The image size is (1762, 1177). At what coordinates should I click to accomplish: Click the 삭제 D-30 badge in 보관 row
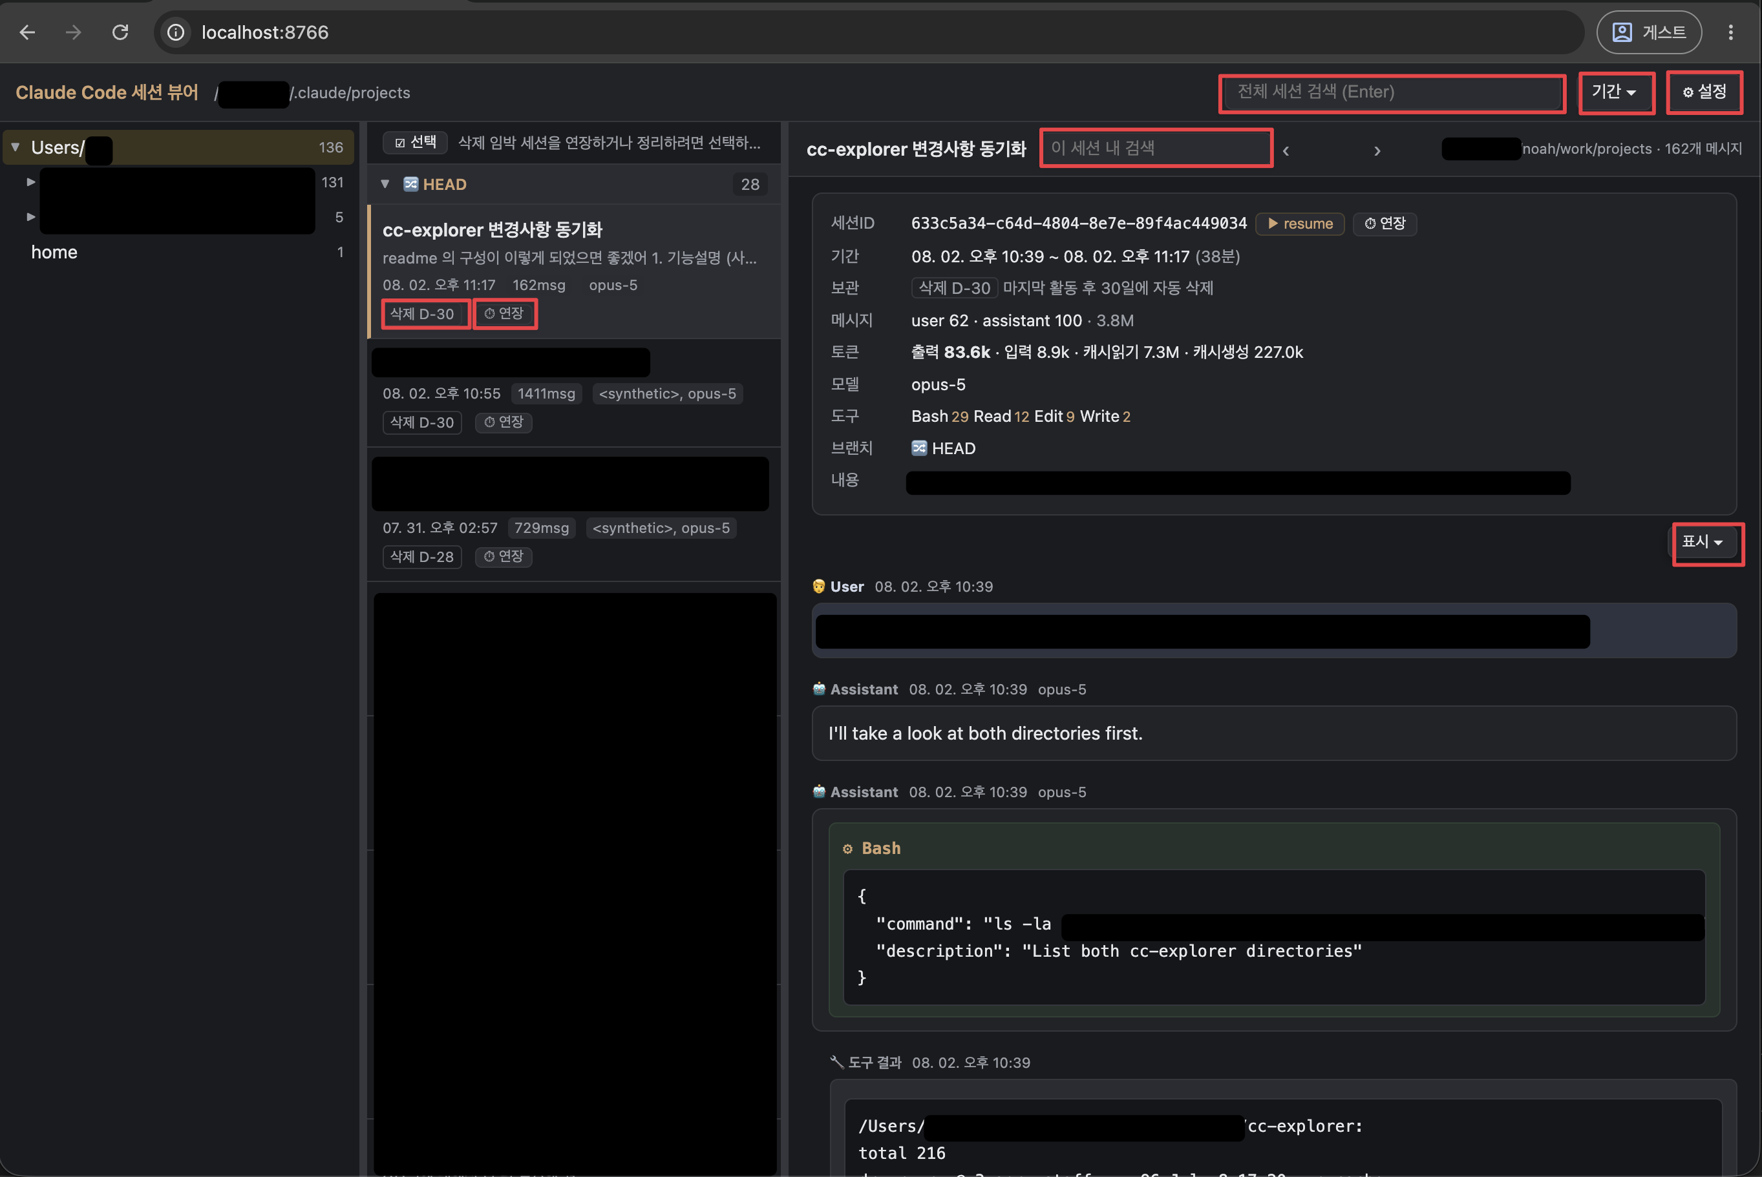click(955, 288)
